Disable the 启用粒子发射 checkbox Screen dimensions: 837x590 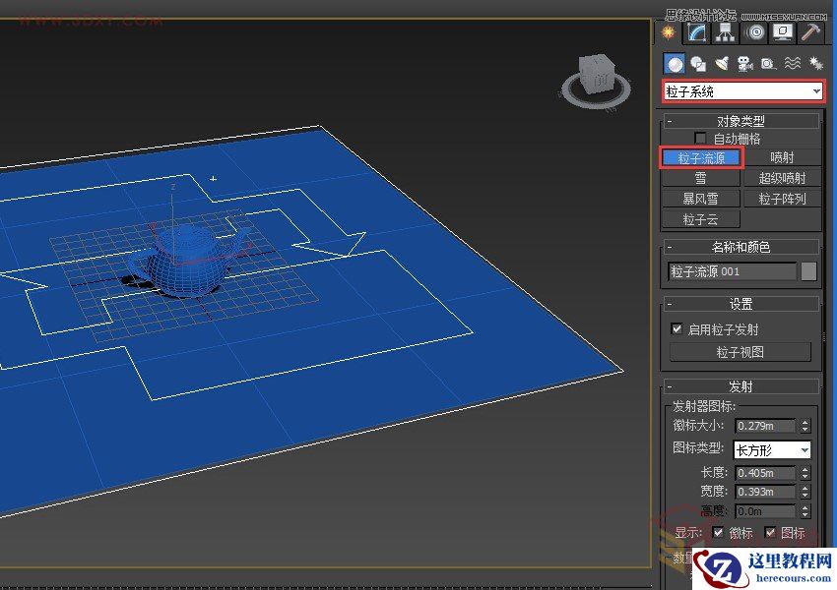click(x=676, y=329)
